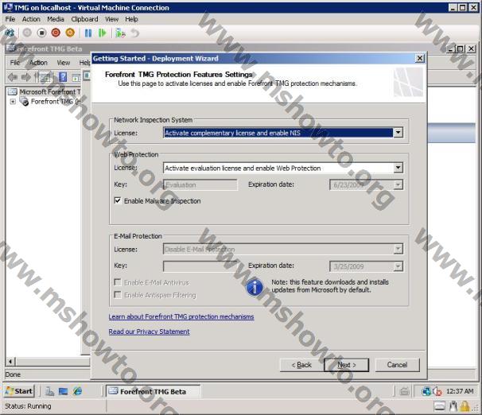Click the 12:37 AM clock in tray

click(x=460, y=391)
